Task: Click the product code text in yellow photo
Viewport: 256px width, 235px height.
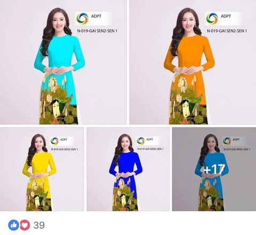Action: (64, 149)
